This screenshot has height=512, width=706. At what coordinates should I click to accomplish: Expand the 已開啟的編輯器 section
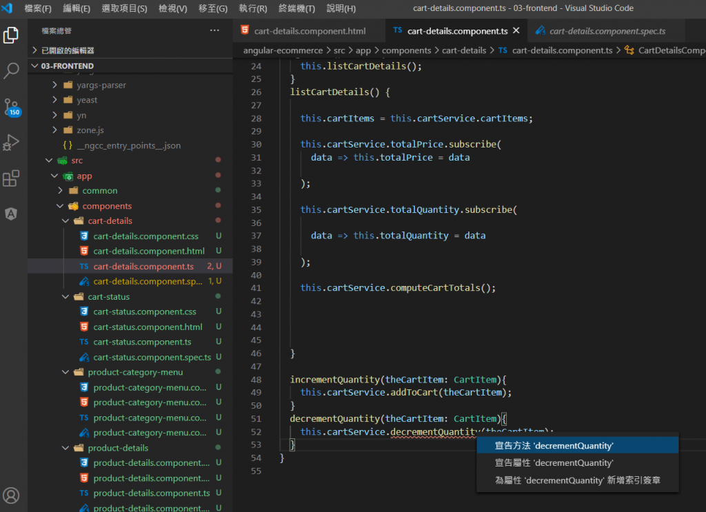coord(68,50)
